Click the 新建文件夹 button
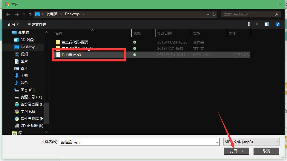287x161 pixels. [x=37, y=24]
